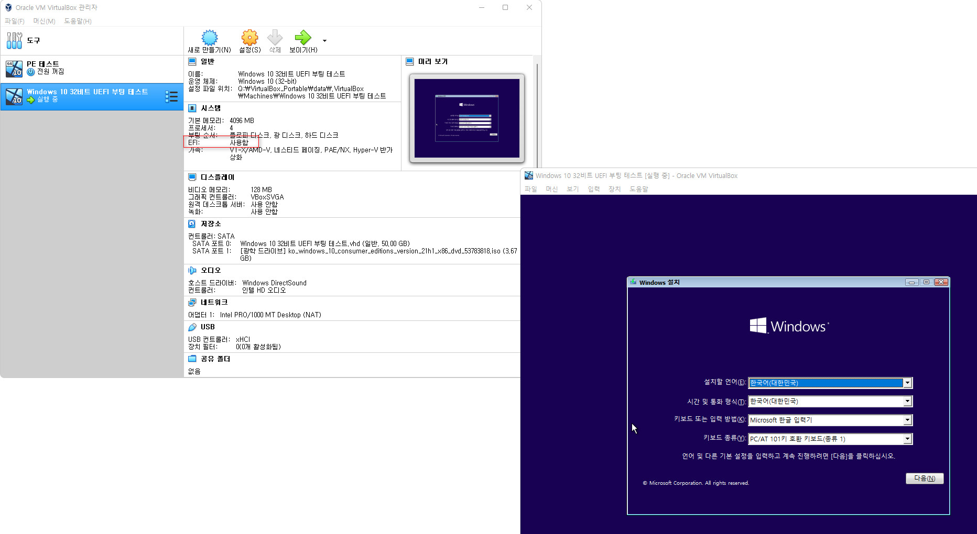Click the Shared Folders (공유 폴더) icon
The width and height of the screenshot is (977, 534).
coord(192,359)
